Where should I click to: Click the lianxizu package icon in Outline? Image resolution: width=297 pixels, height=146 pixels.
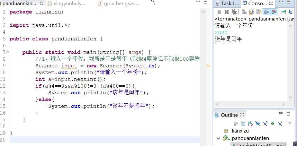click(226, 131)
